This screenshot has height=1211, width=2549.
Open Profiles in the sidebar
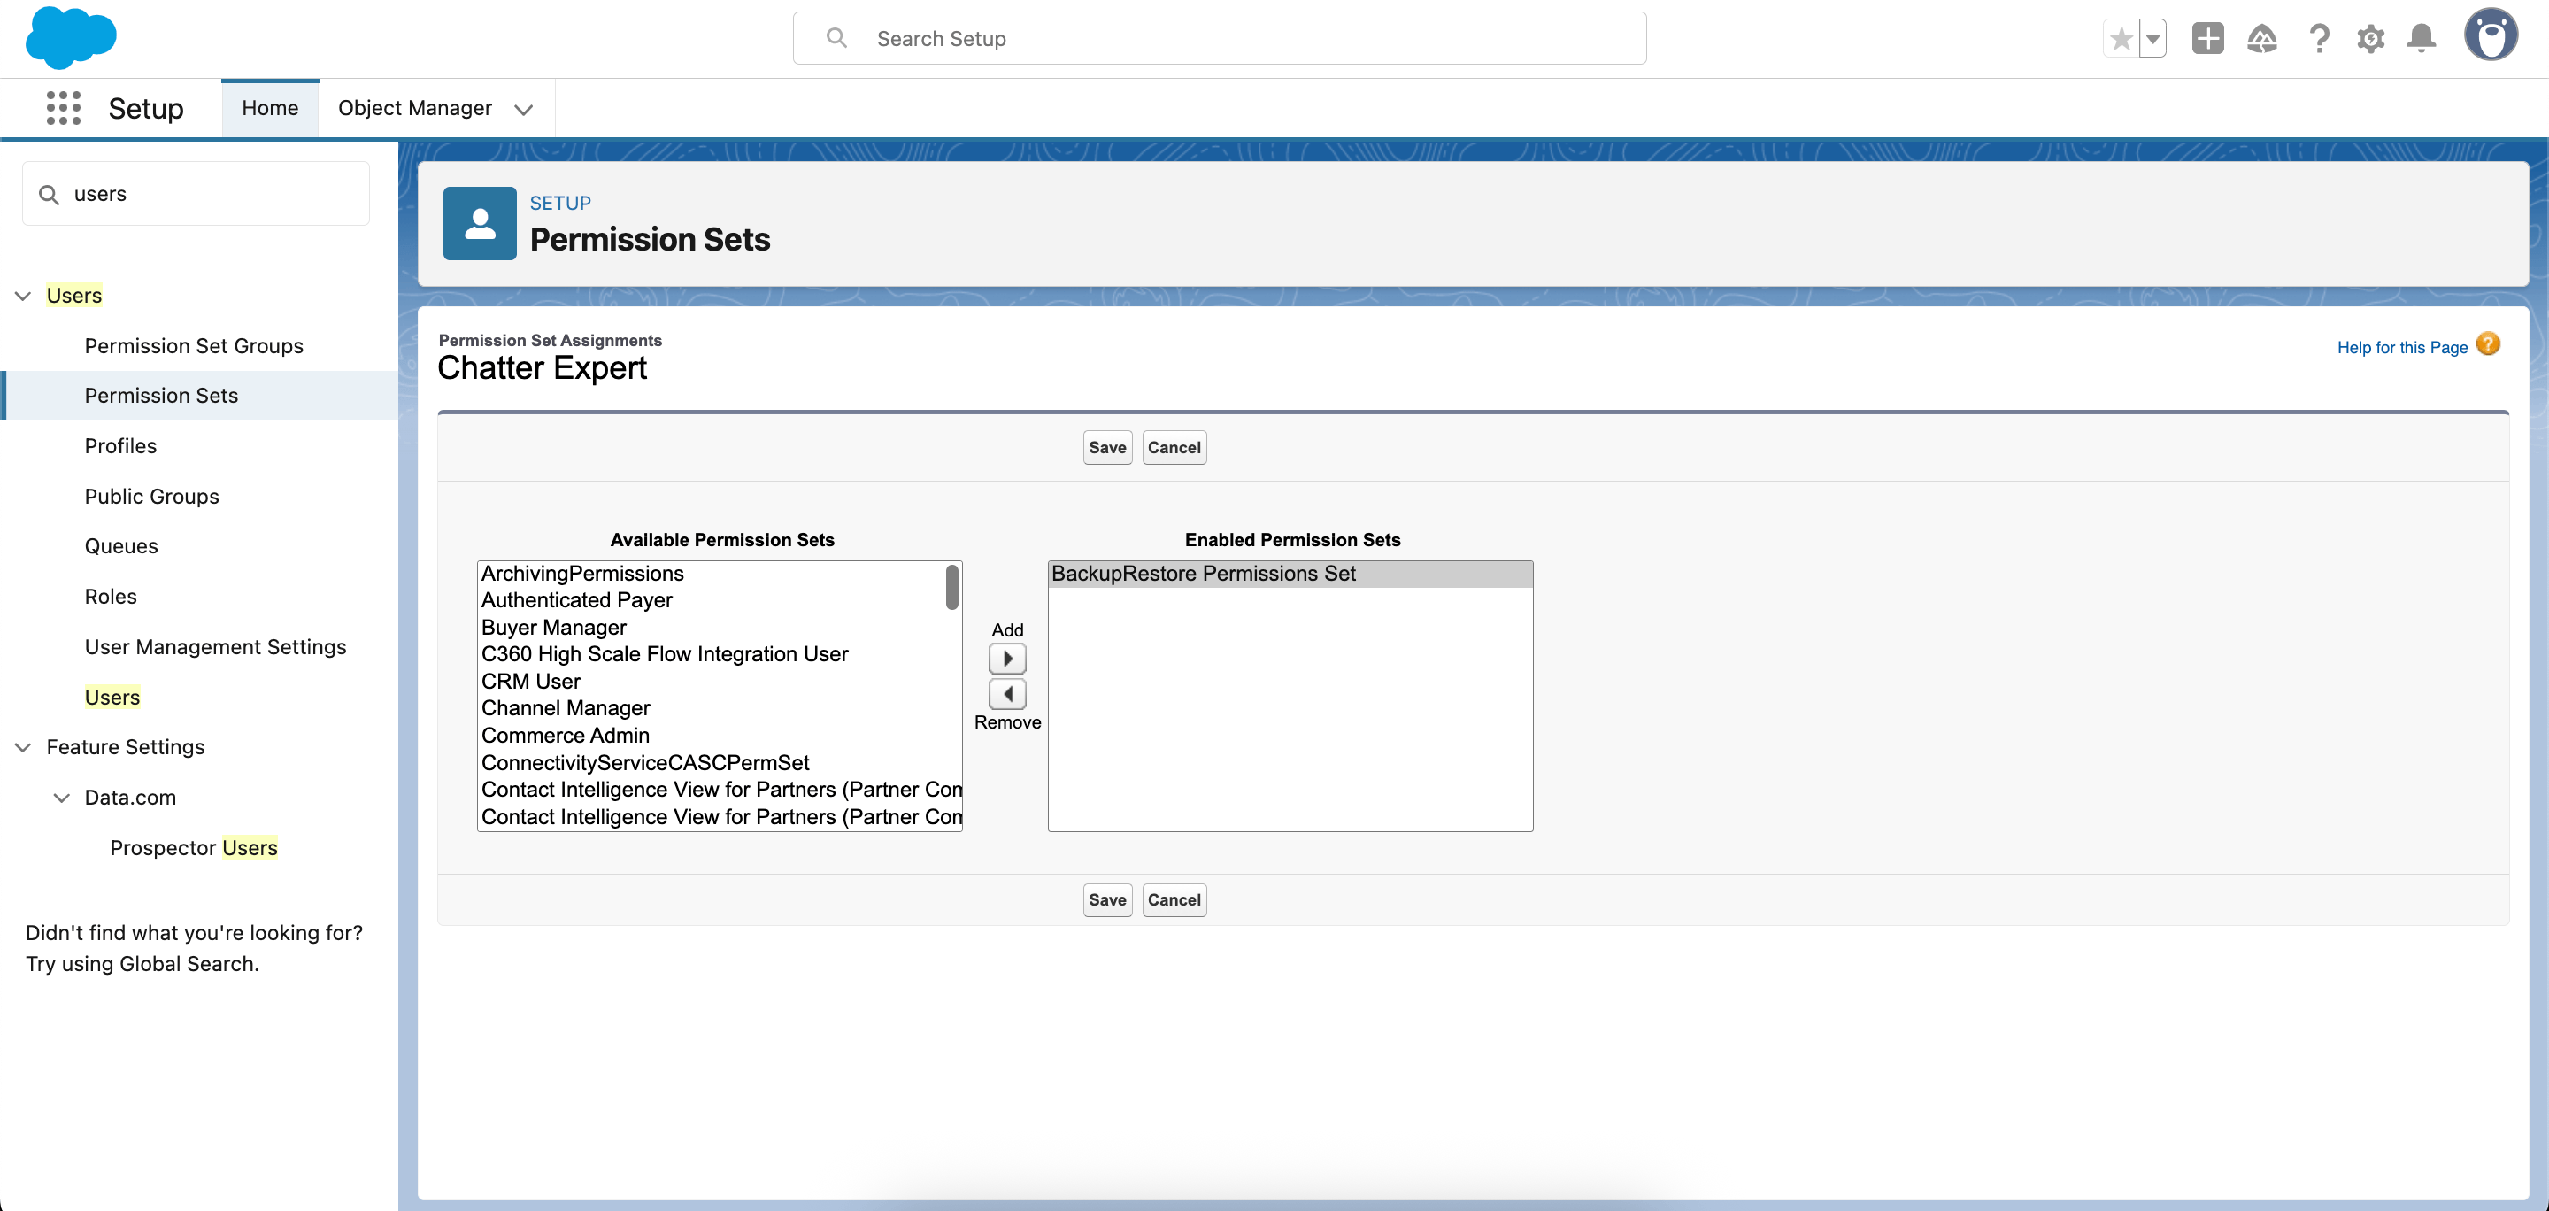120,445
